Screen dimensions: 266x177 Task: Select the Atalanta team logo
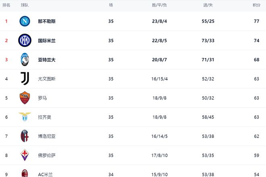[25, 60]
